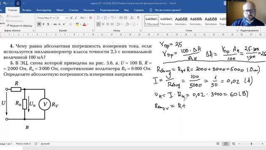Open the Стили dialog launcher
Viewport: 266px width, 150px height.
click(237, 30)
